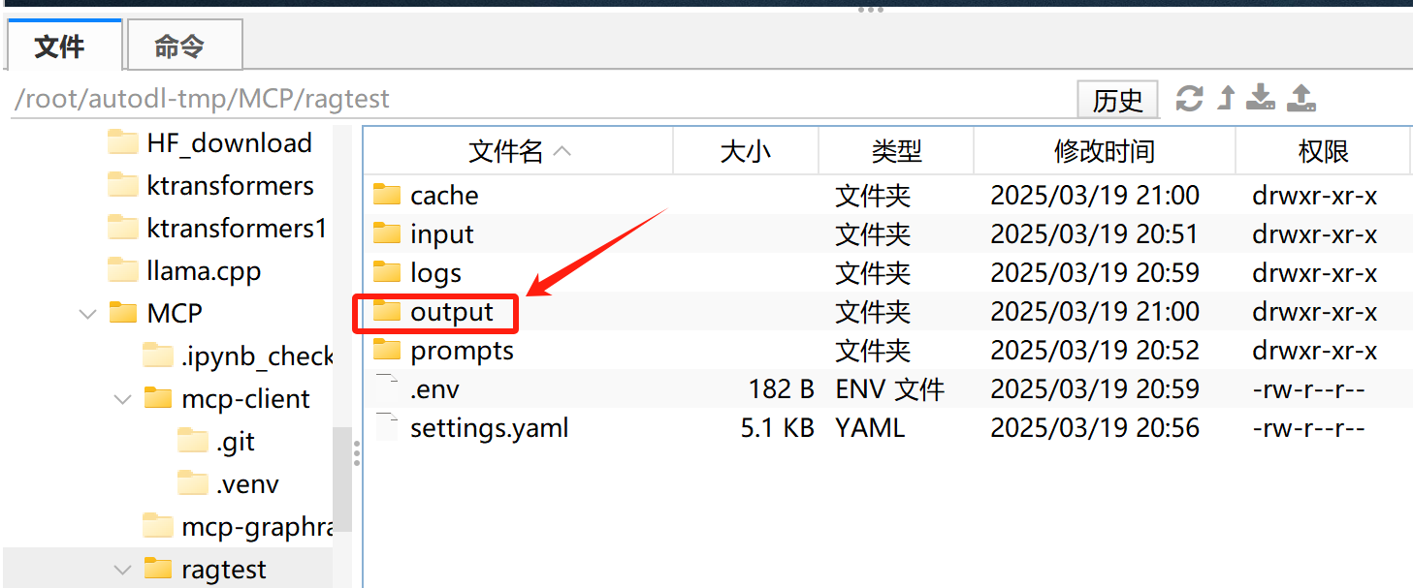Select the .env file name
This screenshot has height=588, width=1413.
click(x=434, y=389)
